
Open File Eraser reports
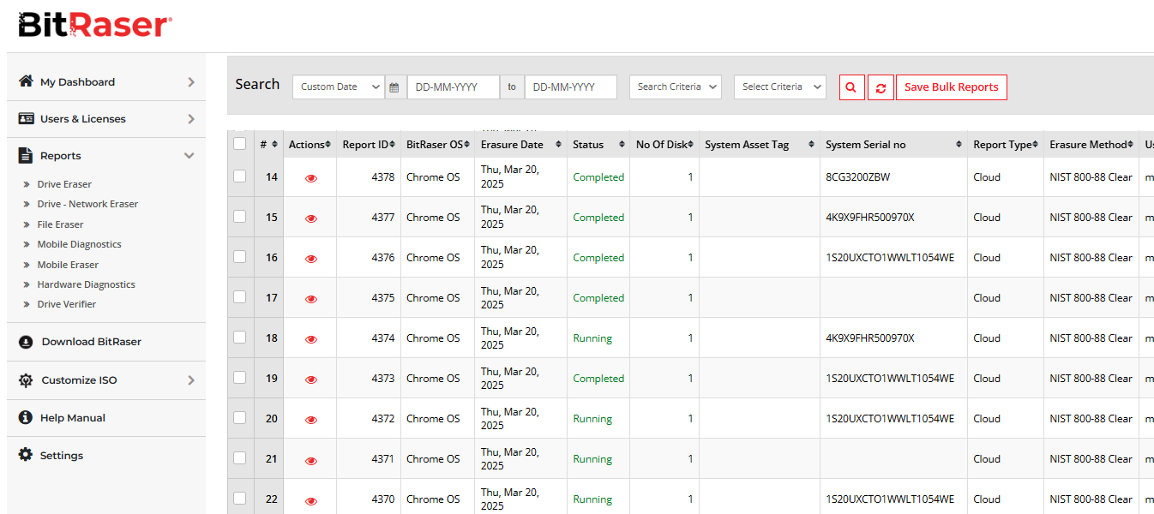[x=60, y=224]
